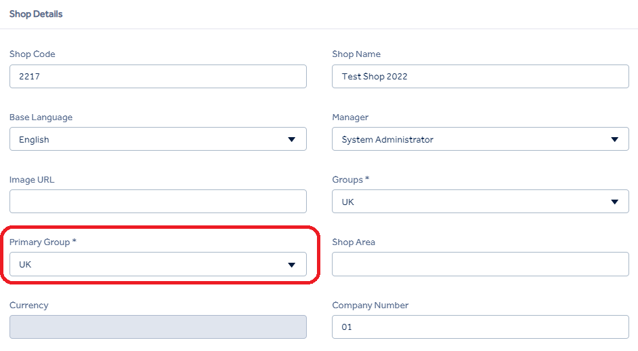Click the Shop Code field containing 2217
This screenshot has width=638, height=351.
(x=158, y=76)
